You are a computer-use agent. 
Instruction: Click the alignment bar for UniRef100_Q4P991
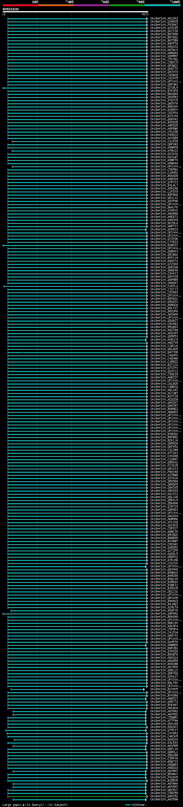[75, 614]
